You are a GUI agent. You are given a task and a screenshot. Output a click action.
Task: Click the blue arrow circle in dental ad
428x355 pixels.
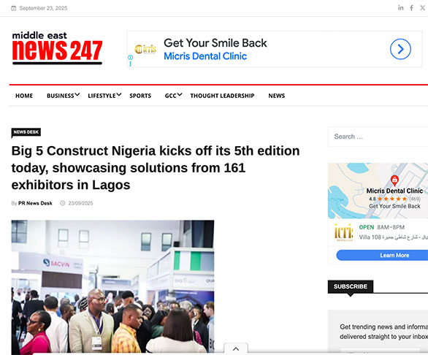click(x=400, y=49)
